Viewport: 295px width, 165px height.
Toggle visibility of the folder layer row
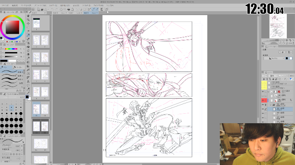tap(263, 105)
